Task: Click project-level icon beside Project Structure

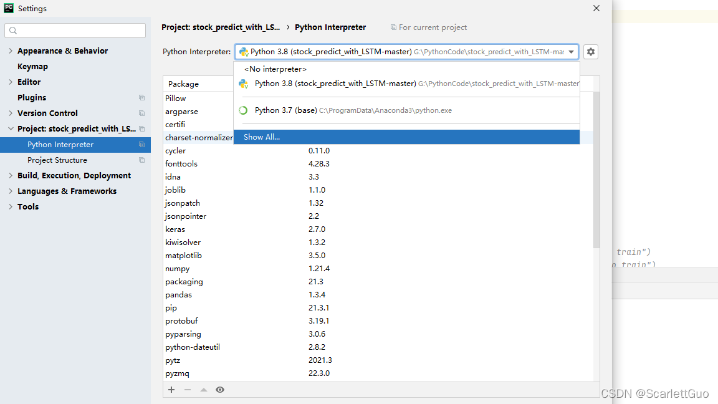Action: [142, 160]
